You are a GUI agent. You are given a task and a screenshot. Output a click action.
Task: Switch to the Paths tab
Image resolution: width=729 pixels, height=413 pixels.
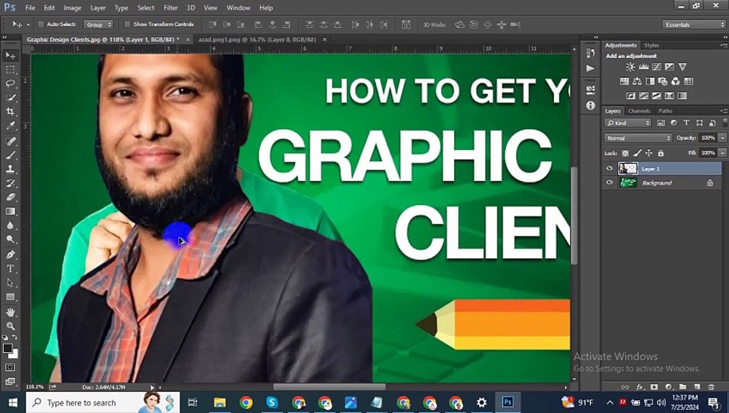(665, 111)
